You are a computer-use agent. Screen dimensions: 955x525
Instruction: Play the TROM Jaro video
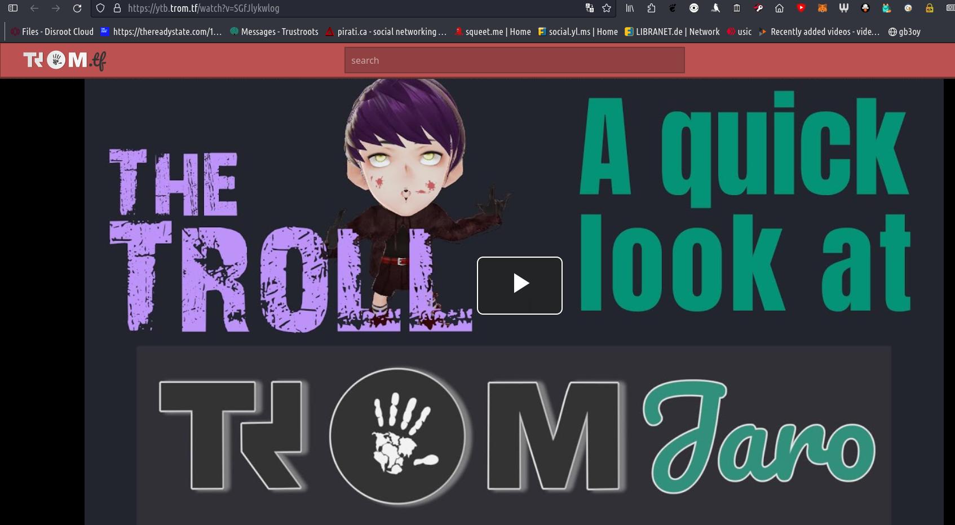pyautogui.click(x=519, y=285)
